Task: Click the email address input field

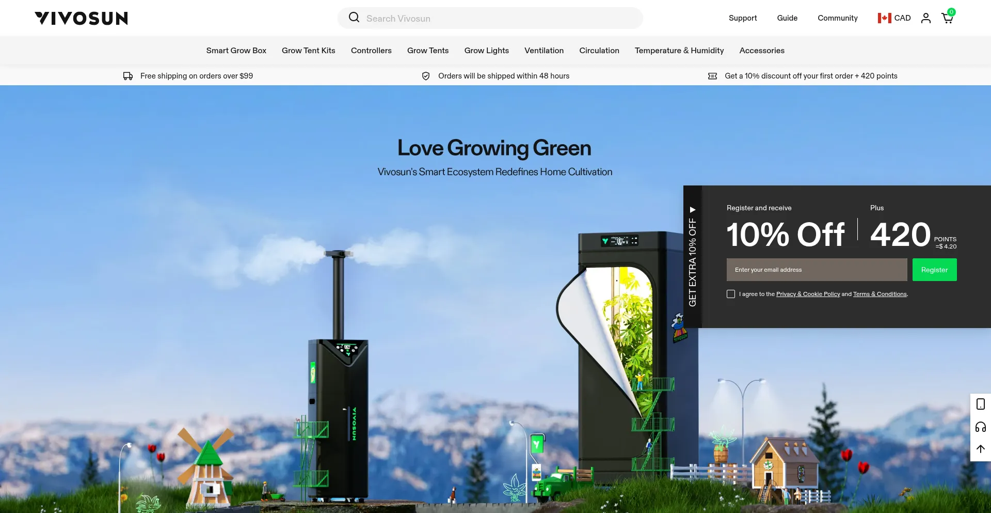Action: pyautogui.click(x=817, y=270)
